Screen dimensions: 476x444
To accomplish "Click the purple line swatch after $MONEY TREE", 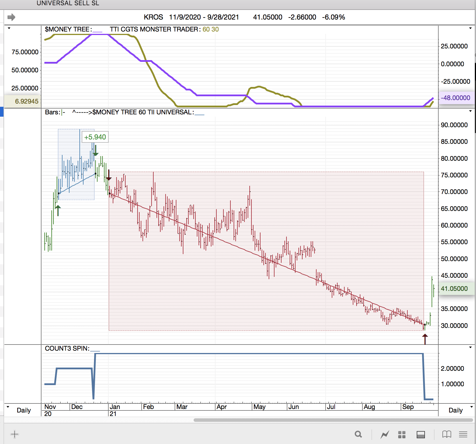I will click(x=98, y=31).
